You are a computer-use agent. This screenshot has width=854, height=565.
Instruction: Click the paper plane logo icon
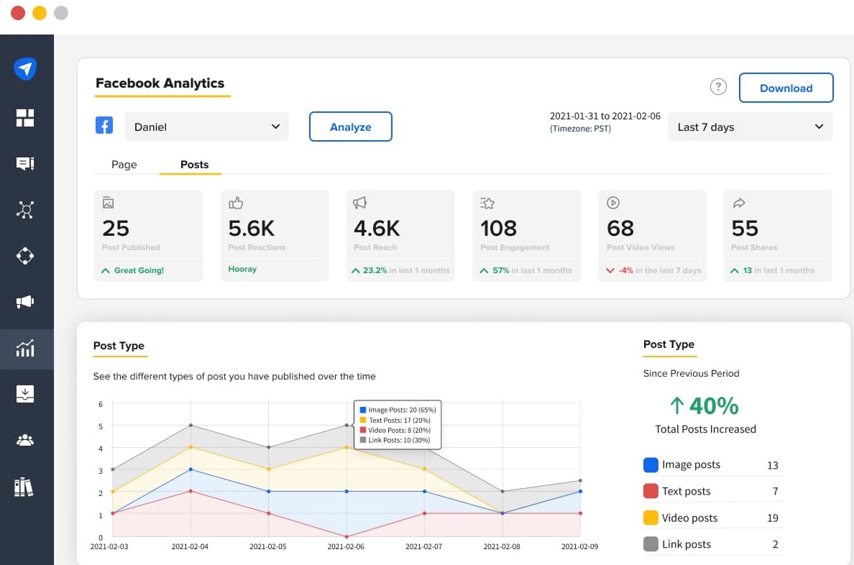pyautogui.click(x=25, y=69)
